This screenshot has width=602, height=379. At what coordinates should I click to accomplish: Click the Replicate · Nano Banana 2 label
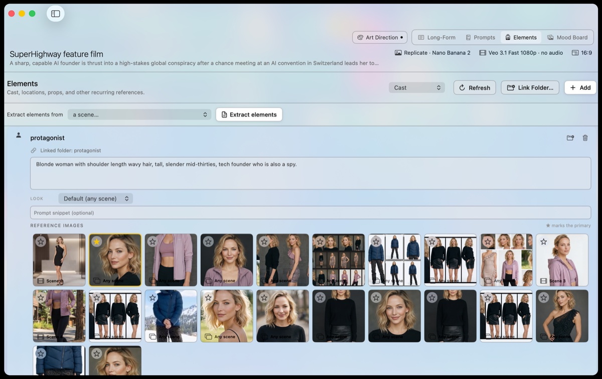click(x=437, y=53)
